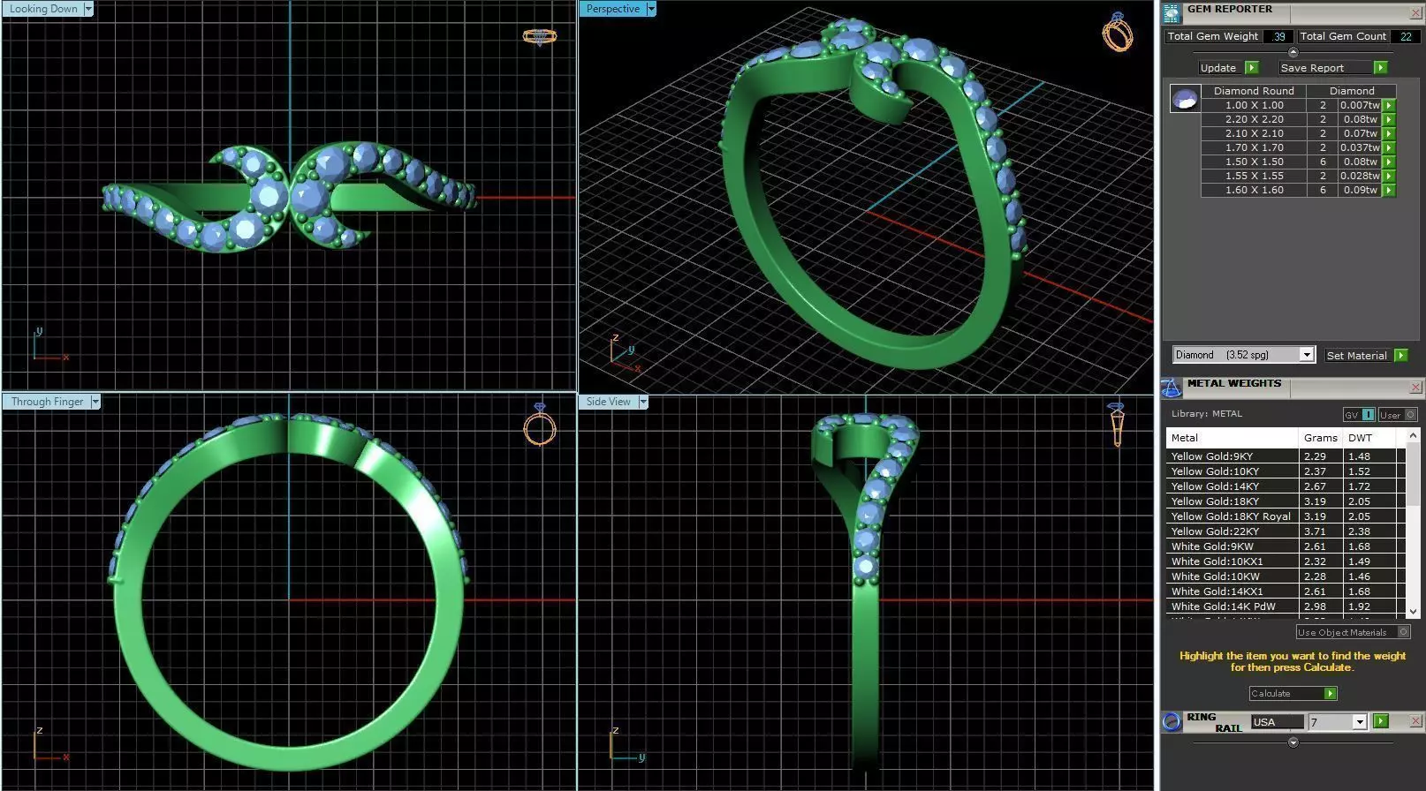Click green arrow next to Update

(1251, 68)
